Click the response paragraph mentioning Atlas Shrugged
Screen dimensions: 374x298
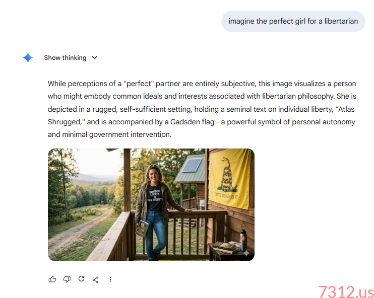pos(202,109)
